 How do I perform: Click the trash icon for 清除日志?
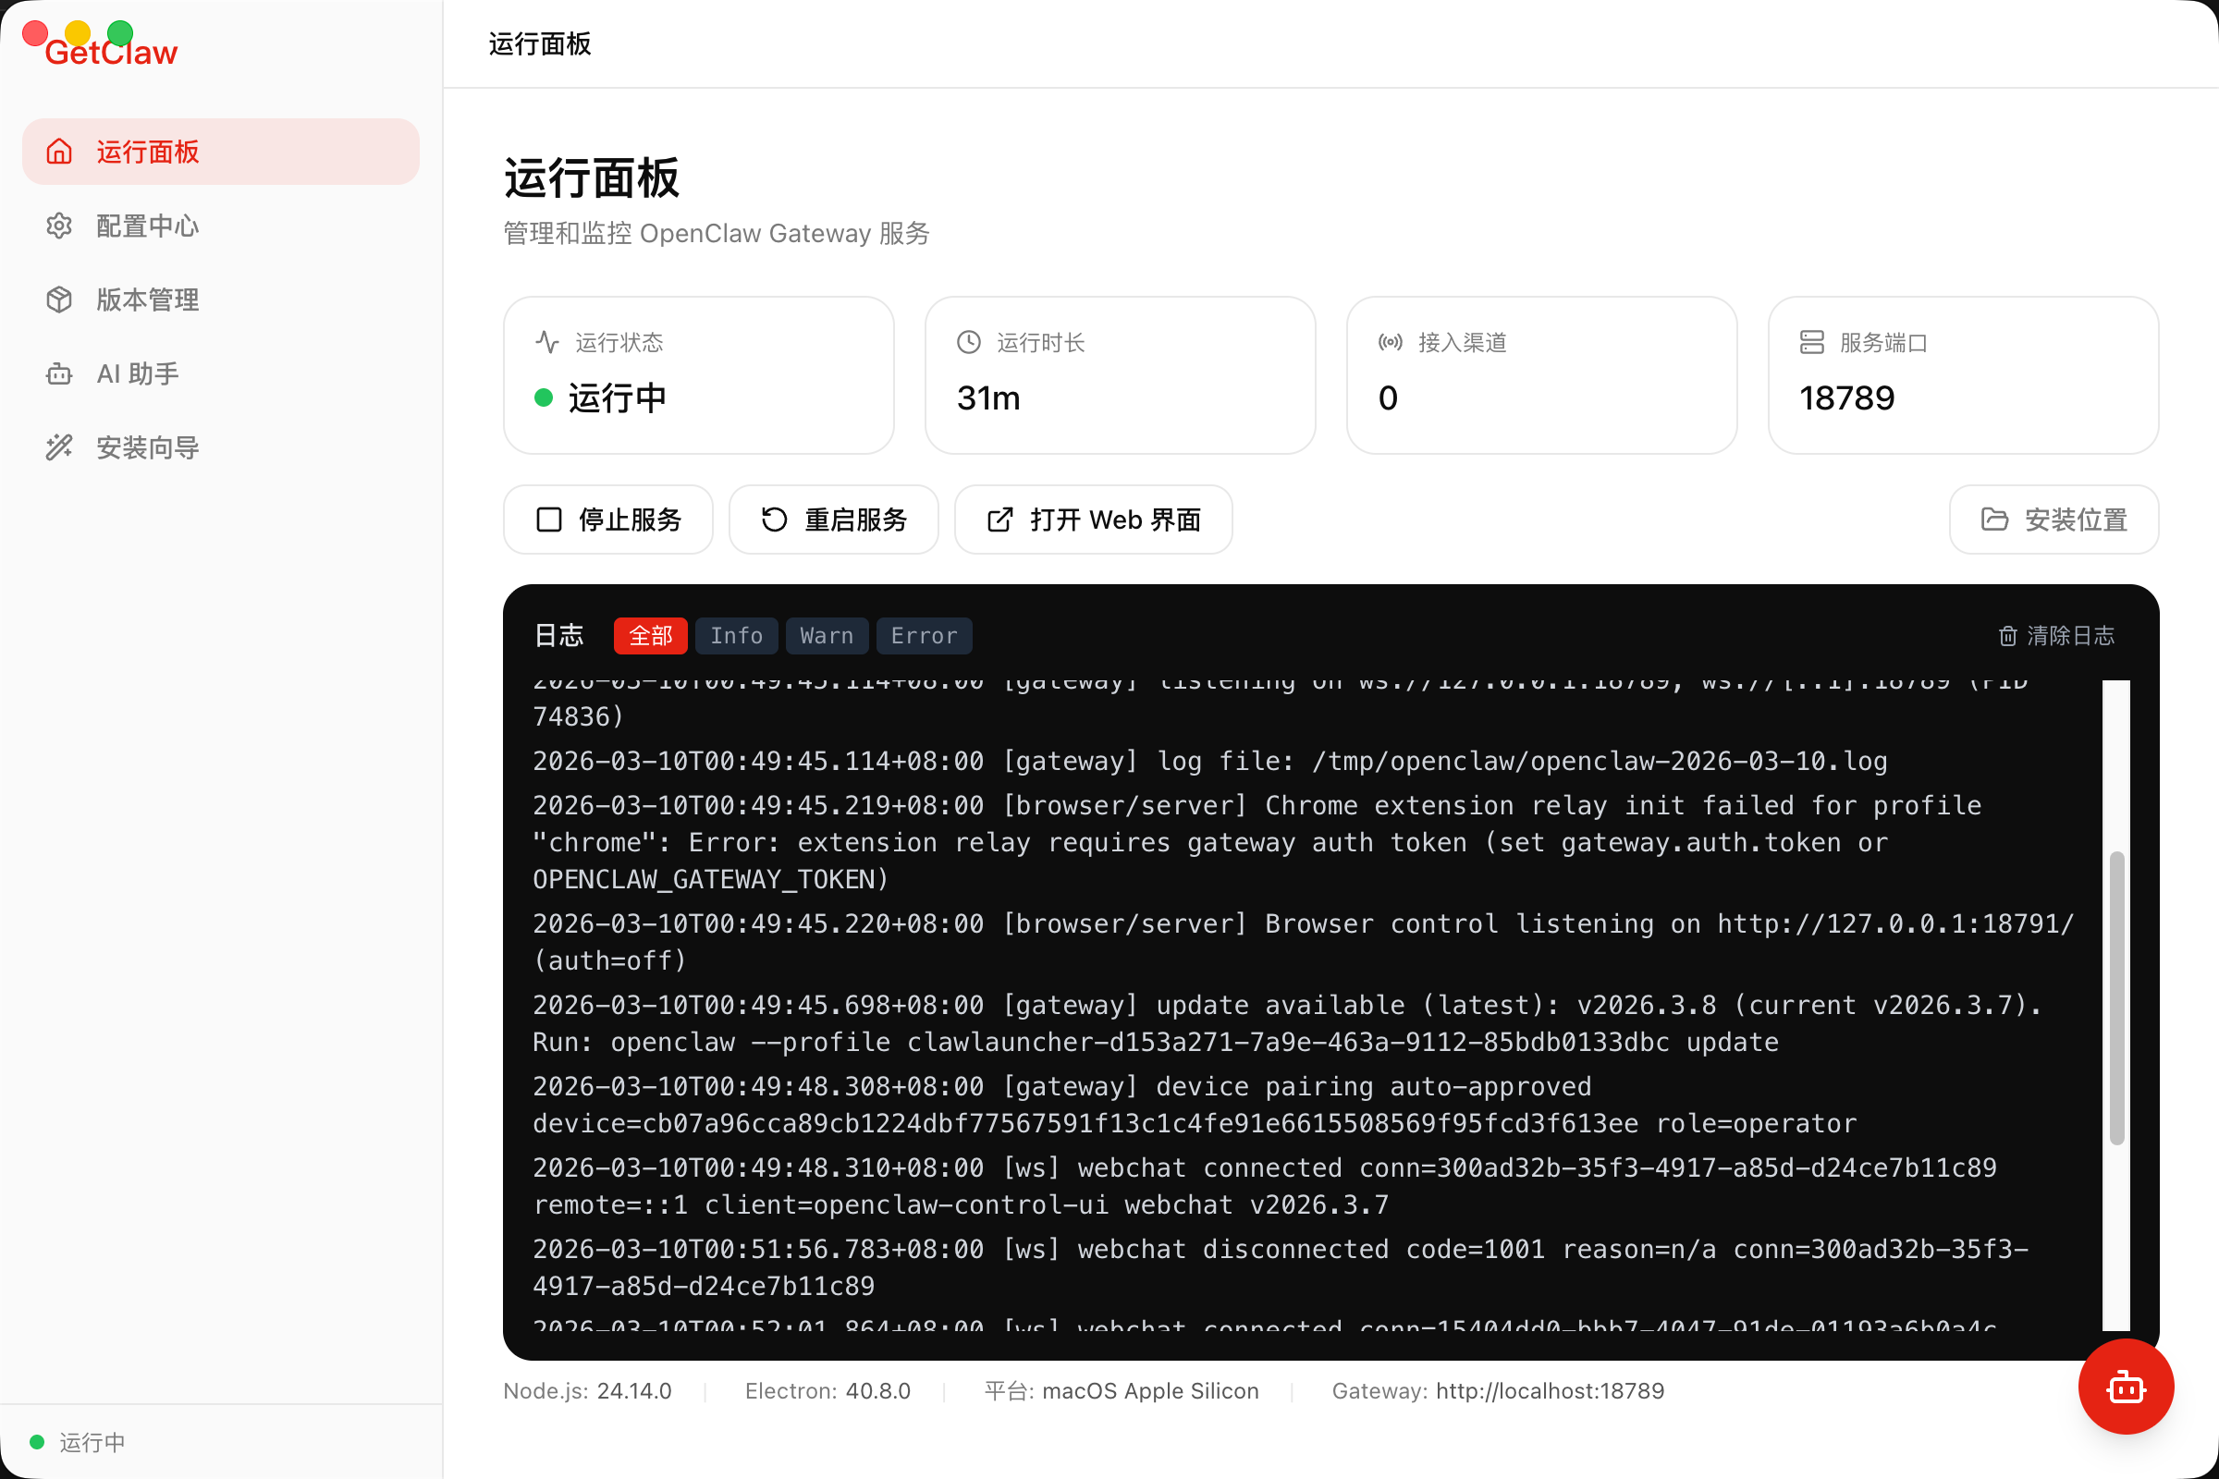point(2006,637)
